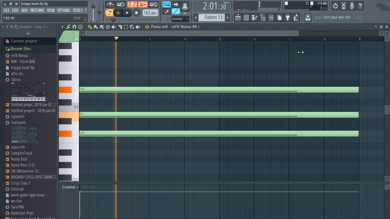Screen dimensions: 390x219
Task: Open help with the question mark icon
Action: (360, 5)
